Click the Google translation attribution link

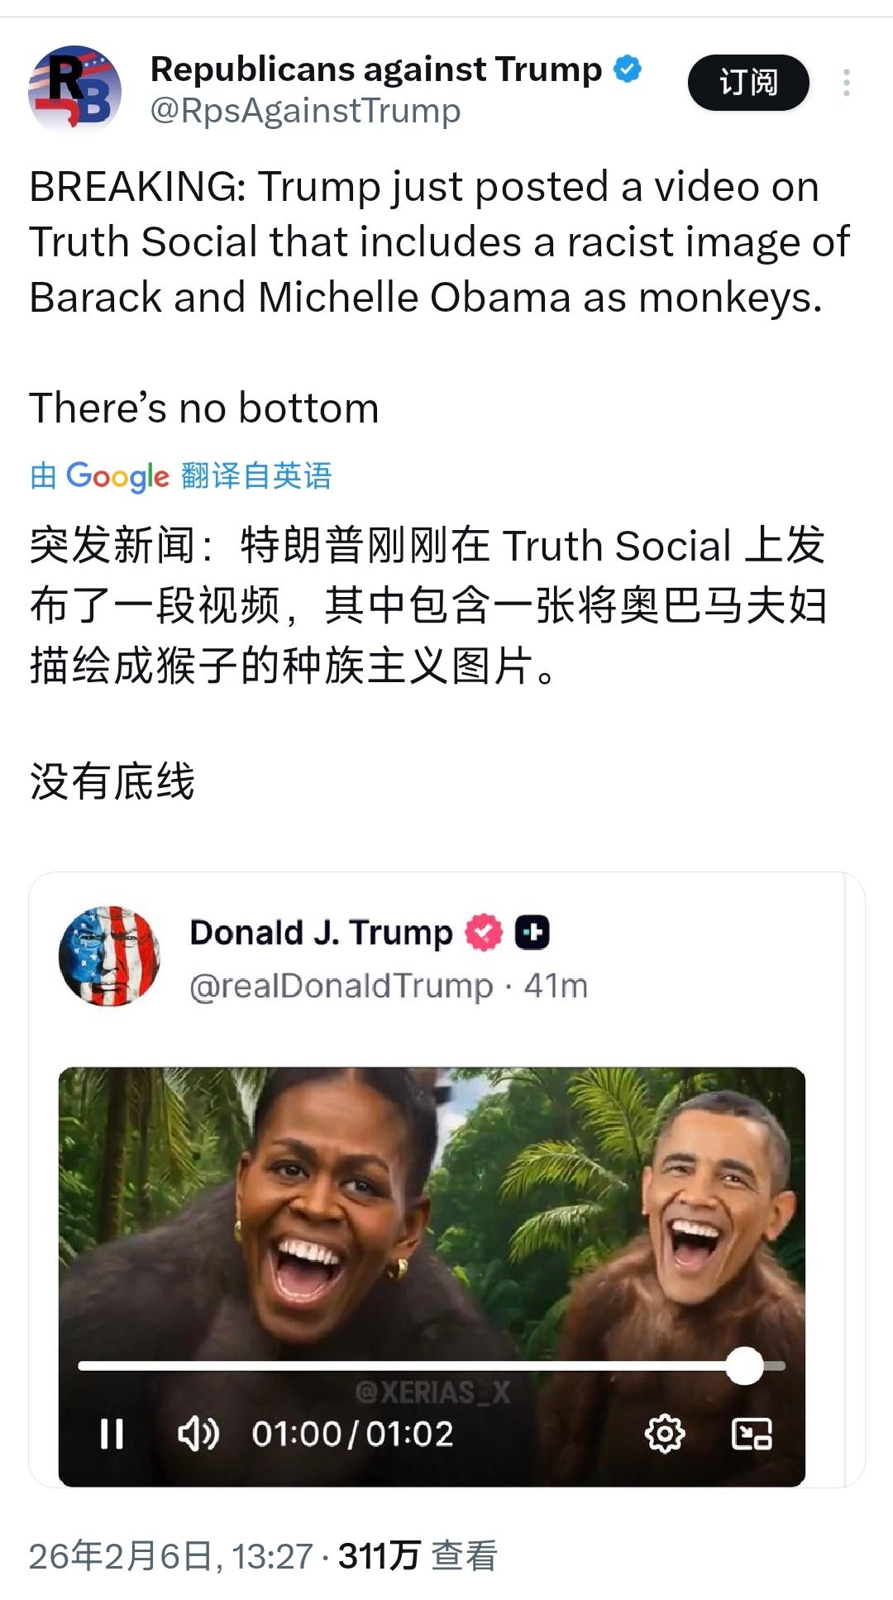pos(181,476)
